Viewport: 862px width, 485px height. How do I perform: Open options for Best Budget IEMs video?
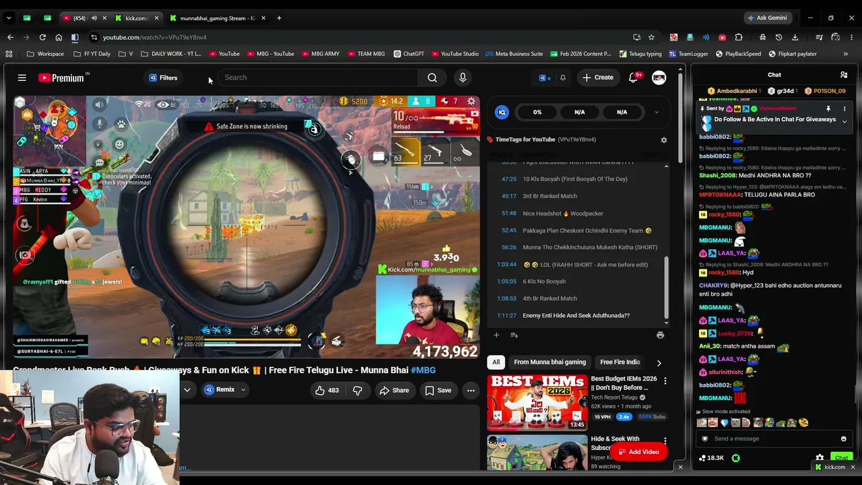(x=665, y=381)
